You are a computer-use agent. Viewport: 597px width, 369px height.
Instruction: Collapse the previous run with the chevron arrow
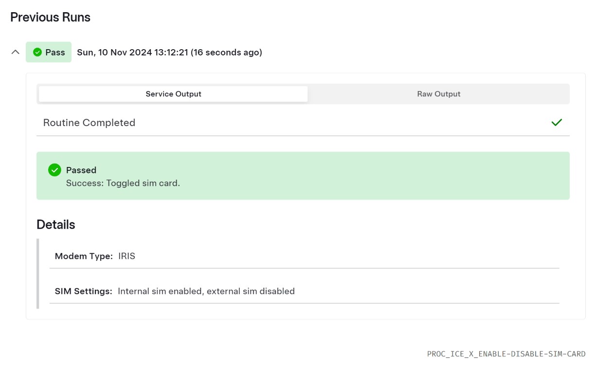[16, 52]
